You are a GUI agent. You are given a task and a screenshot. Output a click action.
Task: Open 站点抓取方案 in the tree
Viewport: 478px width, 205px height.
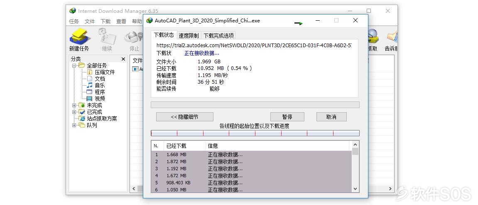pyautogui.click(x=102, y=118)
